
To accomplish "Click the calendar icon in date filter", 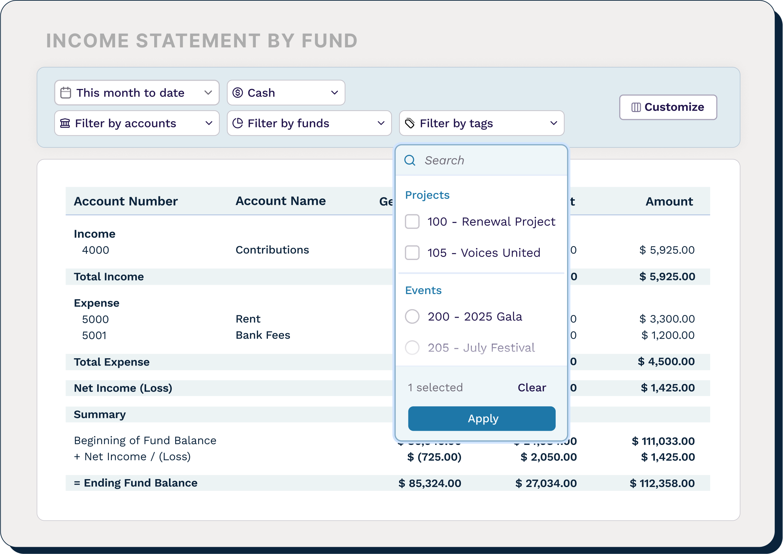I will tap(66, 93).
